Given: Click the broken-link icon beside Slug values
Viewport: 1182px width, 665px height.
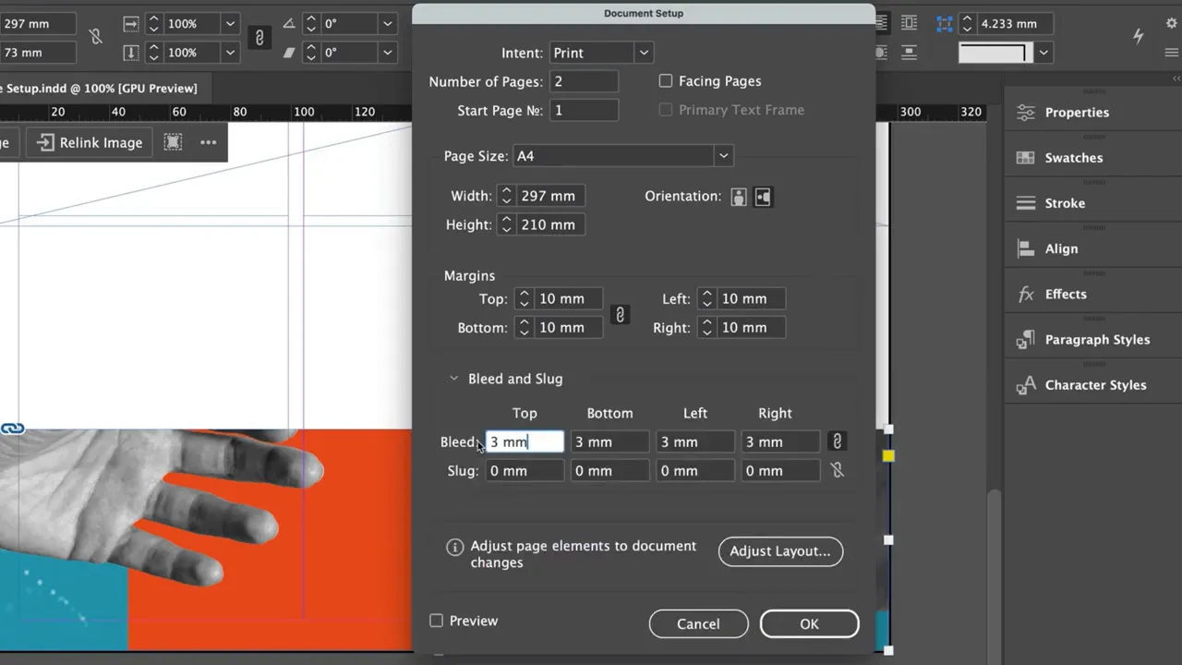Looking at the screenshot, I should click(x=836, y=470).
